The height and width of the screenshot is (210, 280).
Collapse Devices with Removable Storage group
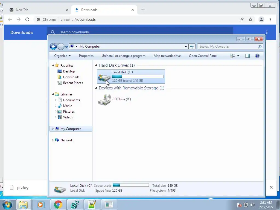(96, 88)
